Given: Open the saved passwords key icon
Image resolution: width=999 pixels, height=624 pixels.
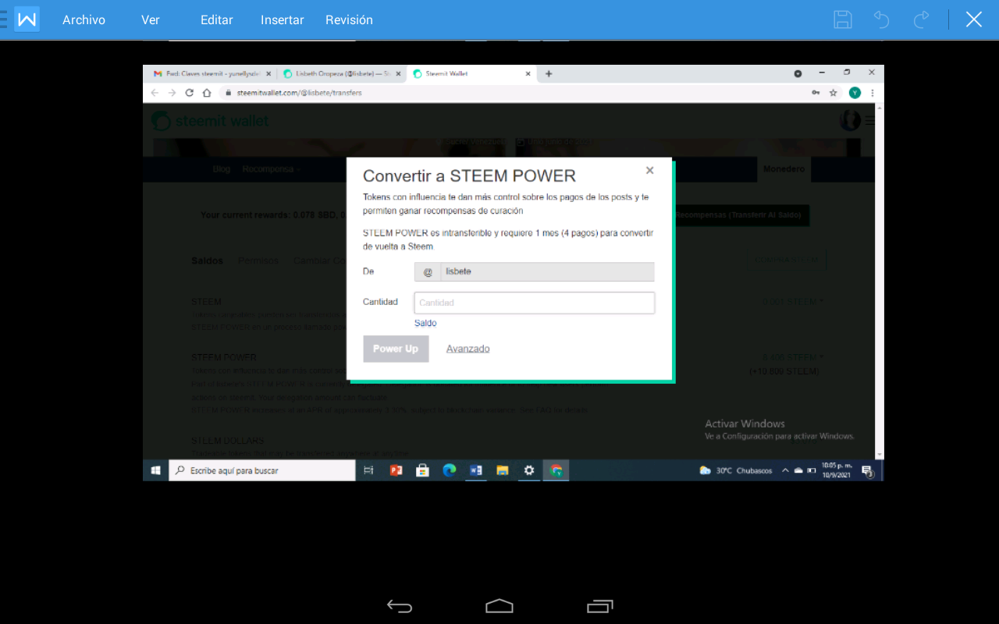Looking at the screenshot, I should pyautogui.click(x=816, y=92).
